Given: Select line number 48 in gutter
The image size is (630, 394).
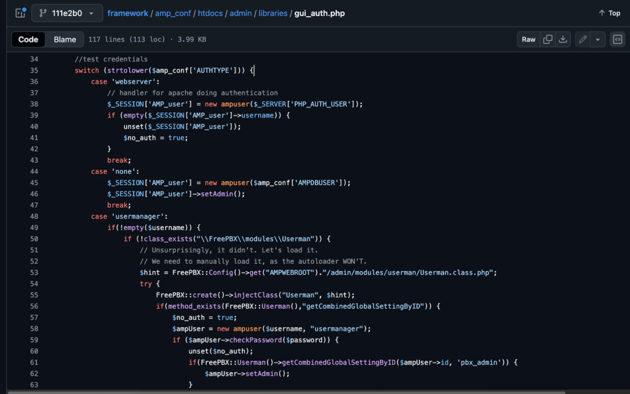Looking at the screenshot, I should click(x=34, y=216).
